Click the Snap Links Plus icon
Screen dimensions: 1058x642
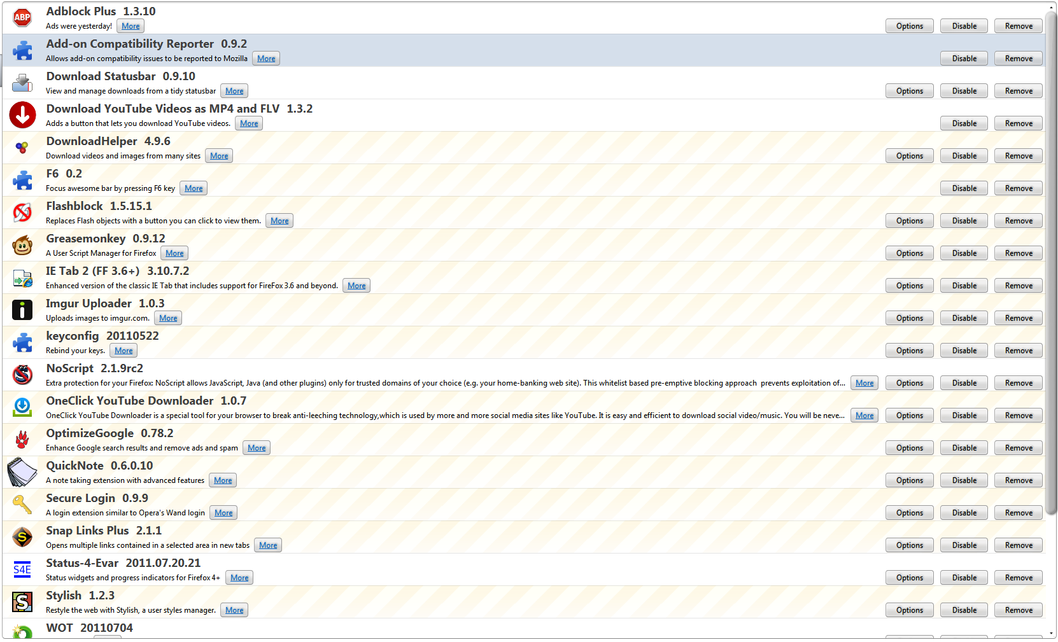tap(22, 537)
